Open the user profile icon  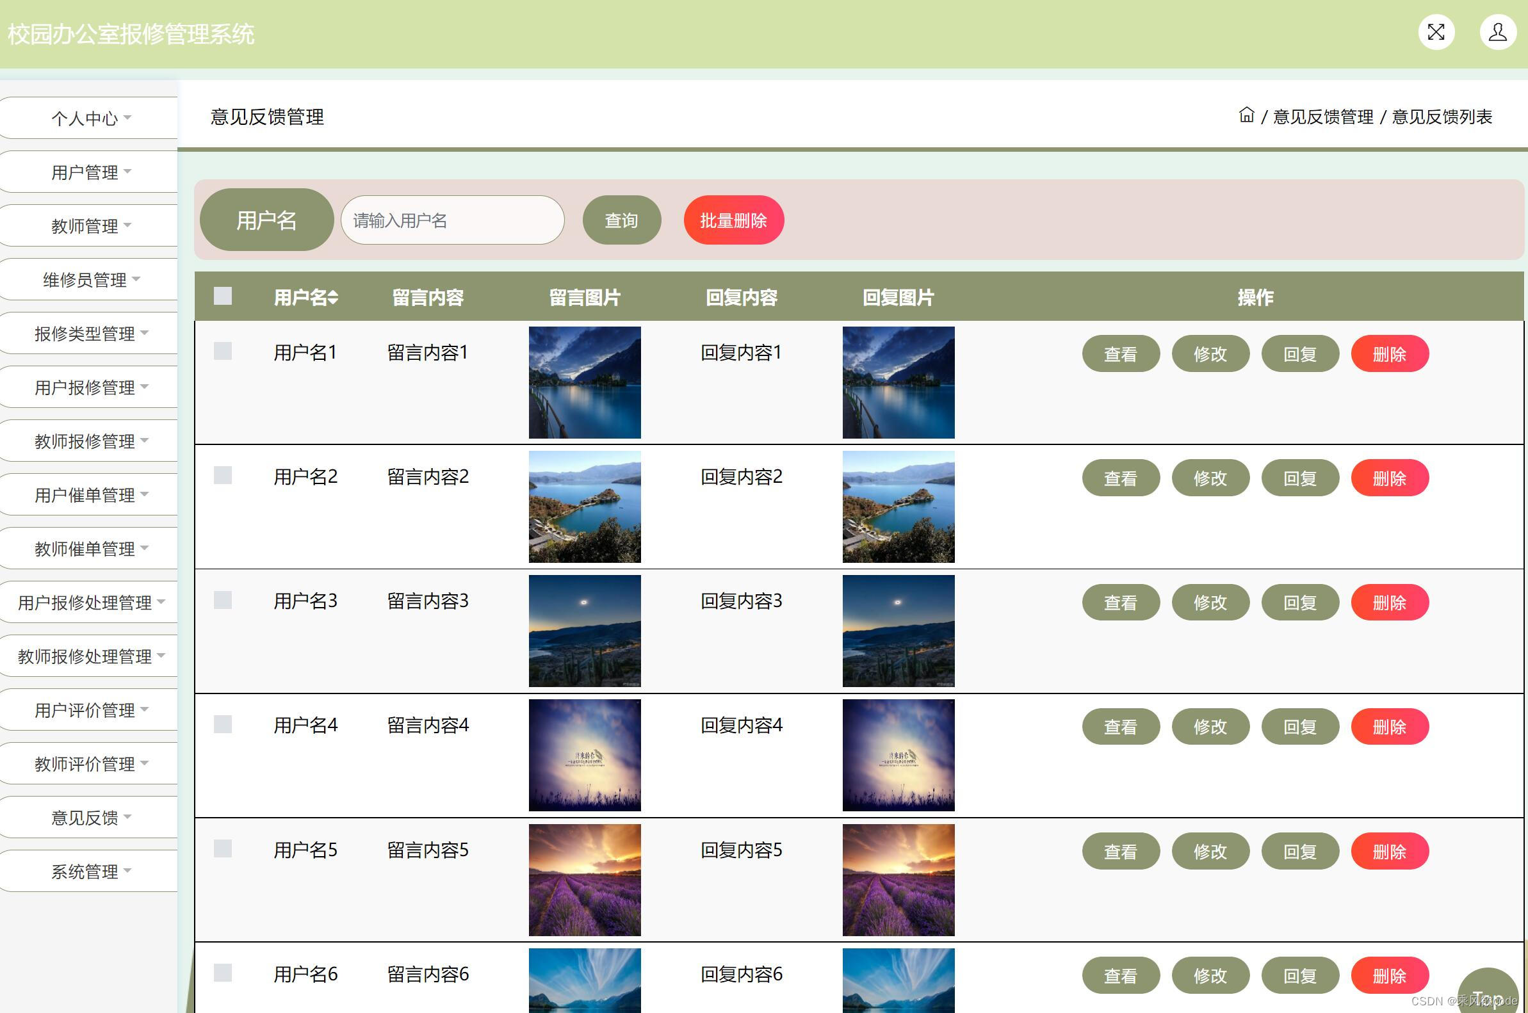(1498, 31)
